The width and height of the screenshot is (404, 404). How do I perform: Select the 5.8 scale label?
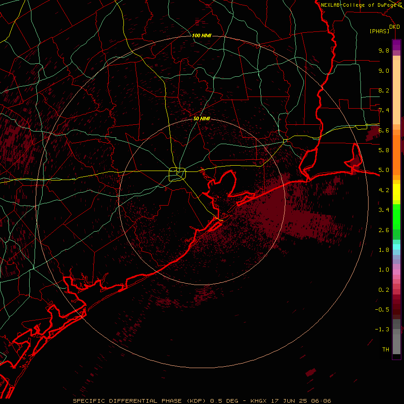(x=384, y=150)
